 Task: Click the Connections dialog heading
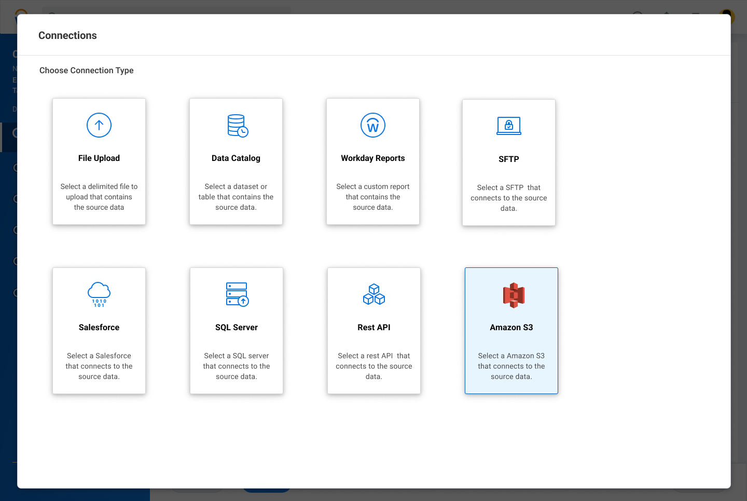pos(67,35)
